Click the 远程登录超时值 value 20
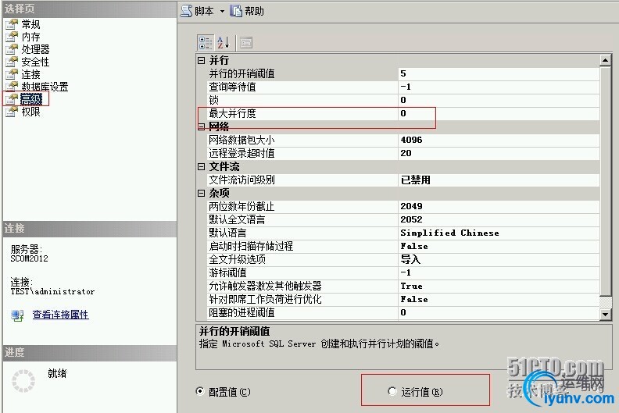Image resolution: width=619 pixels, height=413 pixels. [499, 153]
